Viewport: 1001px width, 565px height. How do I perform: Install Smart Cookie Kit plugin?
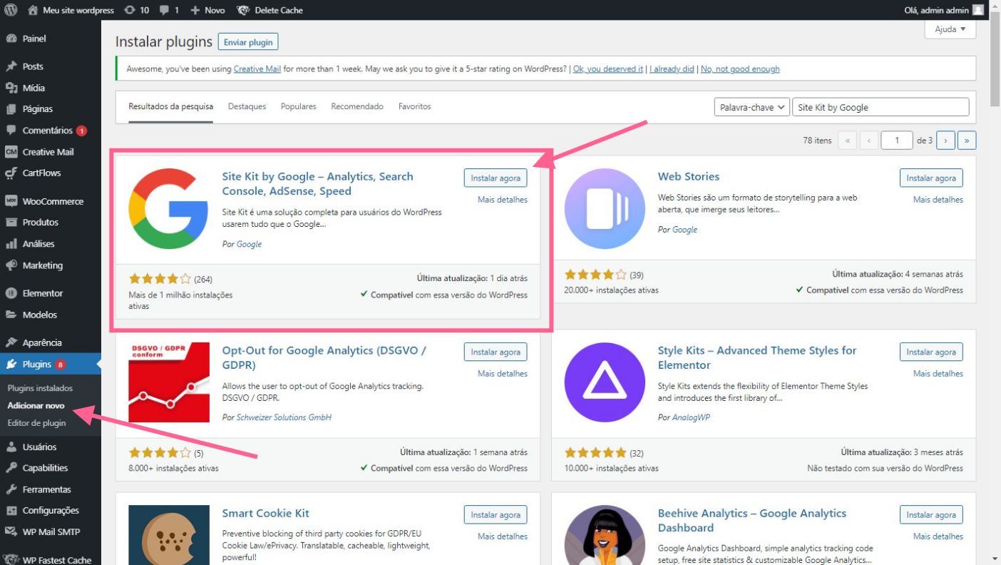click(496, 514)
